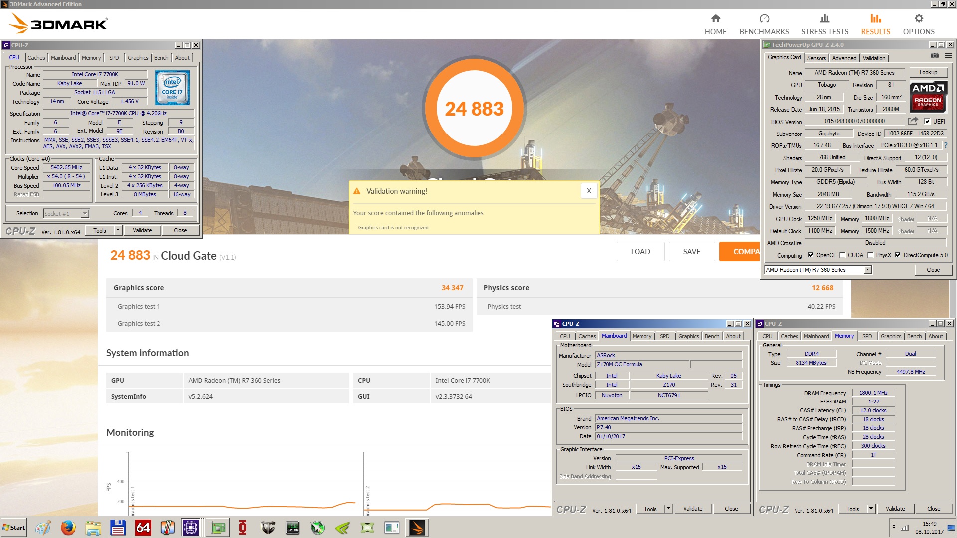Open Paint from the taskbar

(x=43, y=528)
